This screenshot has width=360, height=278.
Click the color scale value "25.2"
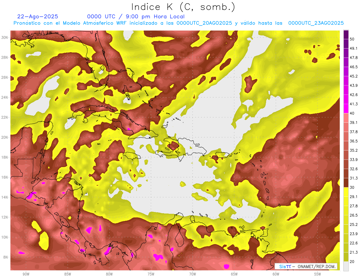[354, 224]
